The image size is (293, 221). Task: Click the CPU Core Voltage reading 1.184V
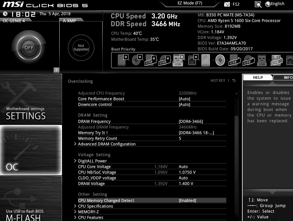click(x=161, y=167)
